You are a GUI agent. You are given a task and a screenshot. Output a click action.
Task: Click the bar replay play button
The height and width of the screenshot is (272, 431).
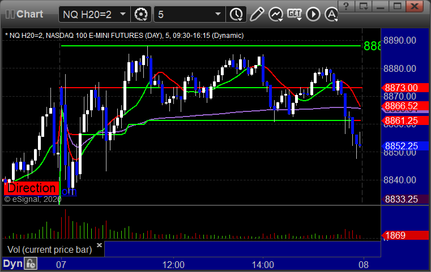pos(313,14)
